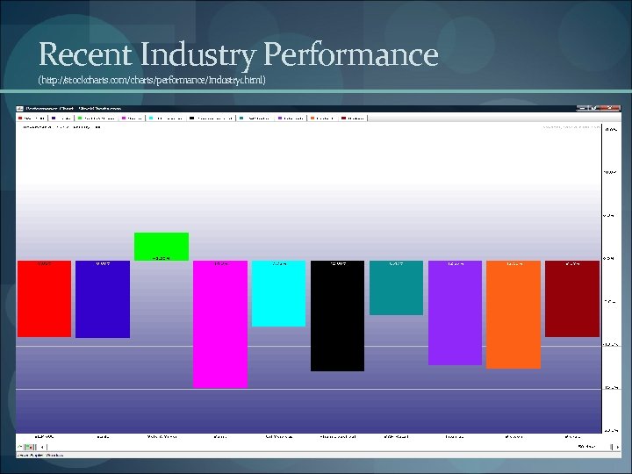Click the red performance bar

point(45,298)
